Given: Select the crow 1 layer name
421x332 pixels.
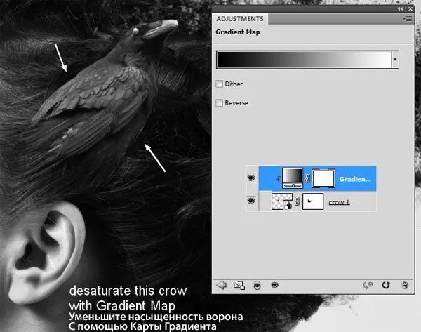Looking at the screenshot, I should 339,202.
